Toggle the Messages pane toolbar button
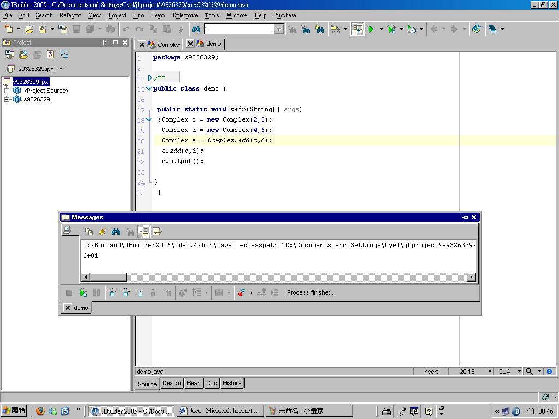The image size is (559, 419). [x=358, y=29]
